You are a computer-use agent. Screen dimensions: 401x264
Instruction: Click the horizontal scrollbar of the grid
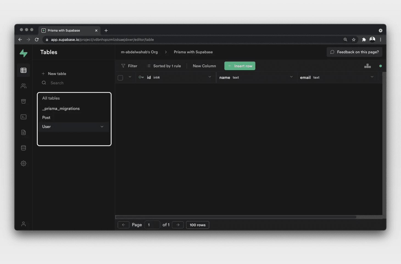236,217
